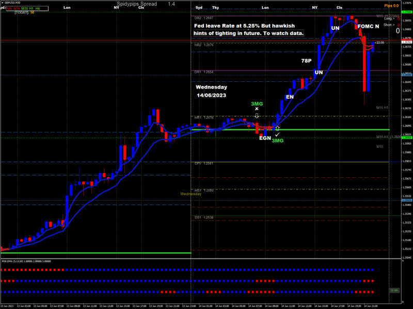Click the 13 Jun 15:00 time axis label

[123, 306]
